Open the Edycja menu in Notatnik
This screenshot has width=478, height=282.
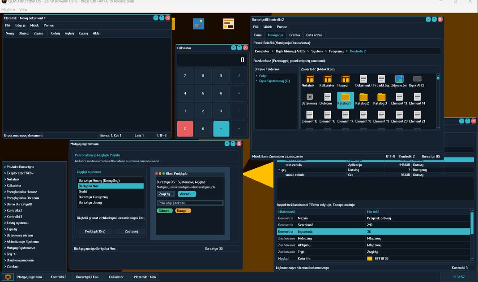click(21, 26)
